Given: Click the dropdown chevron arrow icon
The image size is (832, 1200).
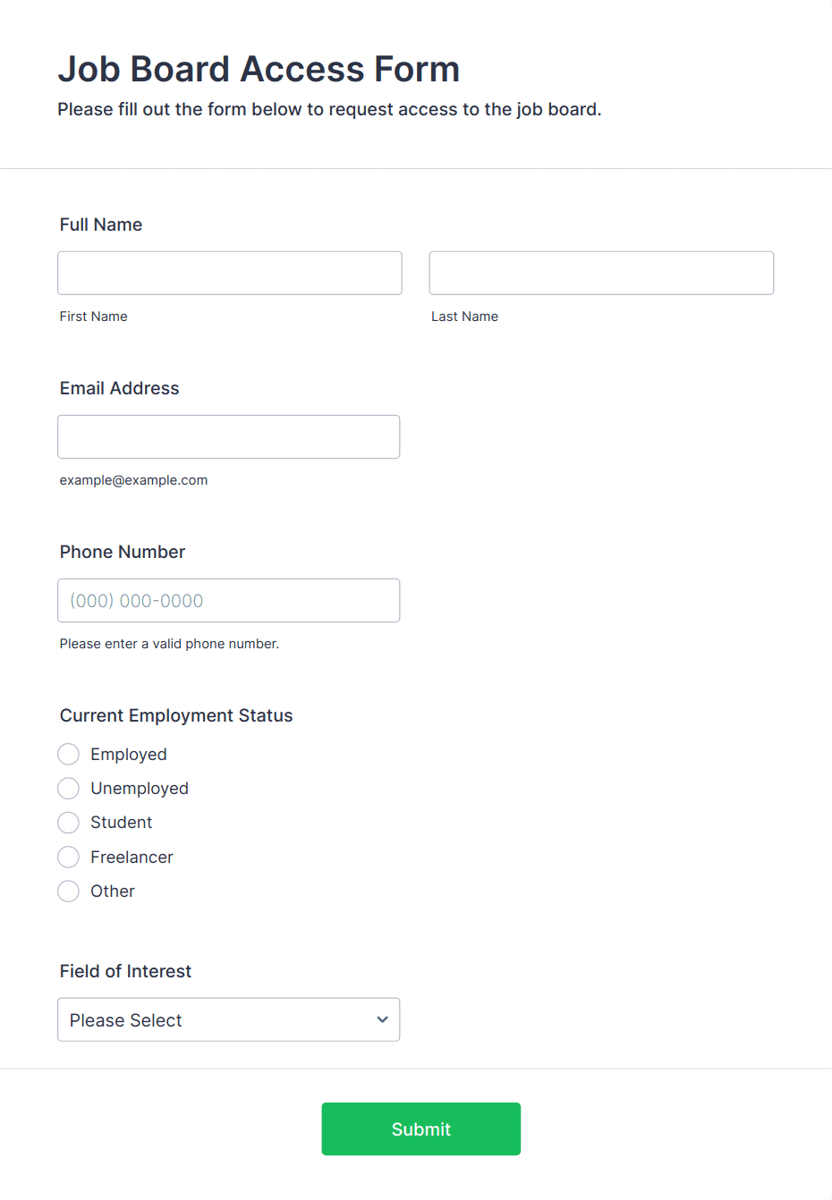Looking at the screenshot, I should (382, 1019).
